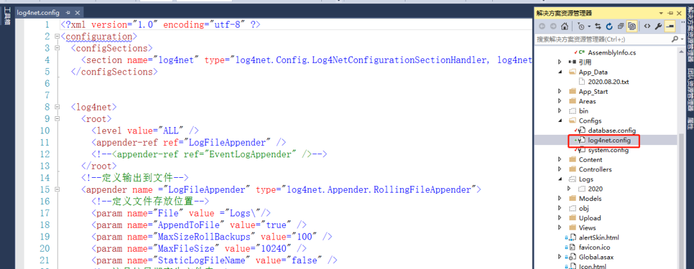Select the 2020.08.20.txt file
694x269 pixels.
tap(609, 82)
